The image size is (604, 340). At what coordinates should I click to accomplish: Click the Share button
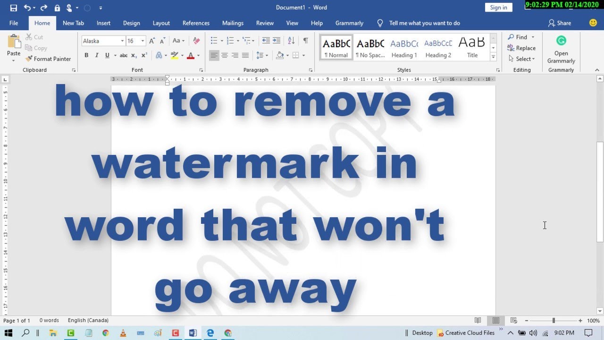tap(560, 23)
